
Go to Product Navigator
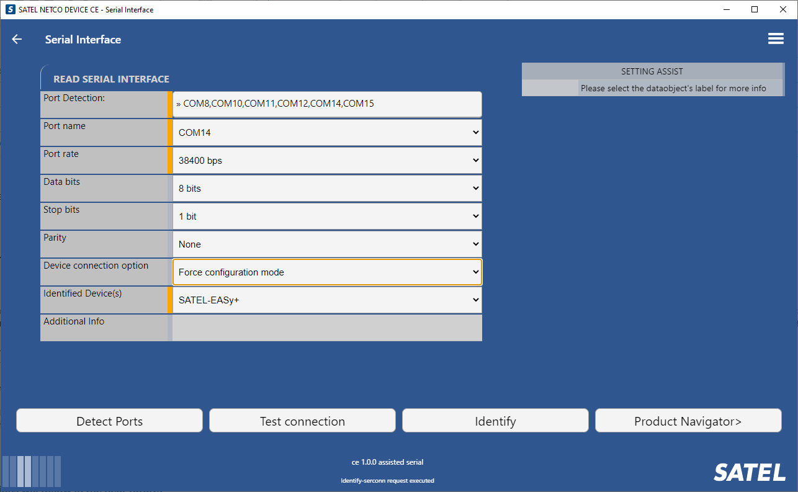click(x=688, y=421)
